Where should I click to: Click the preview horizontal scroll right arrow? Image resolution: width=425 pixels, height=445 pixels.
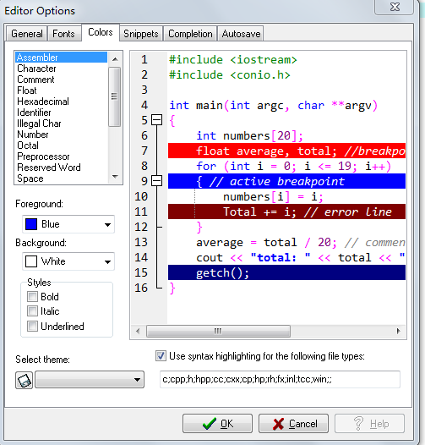[398, 331]
